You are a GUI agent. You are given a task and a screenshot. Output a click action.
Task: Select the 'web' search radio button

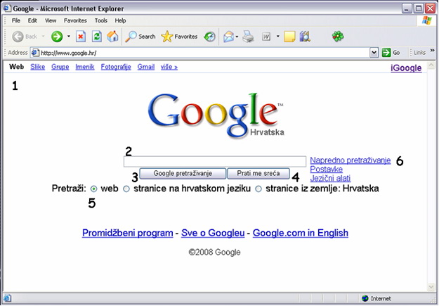tap(94, 189)
